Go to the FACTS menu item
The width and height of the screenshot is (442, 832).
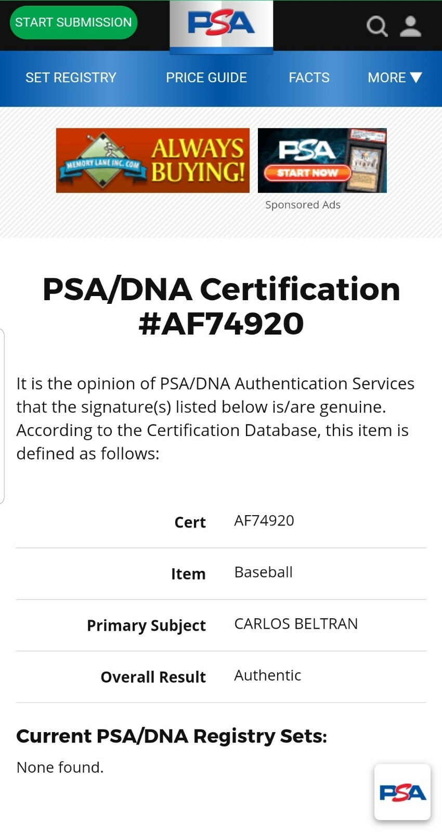click(x=309, y=78)
